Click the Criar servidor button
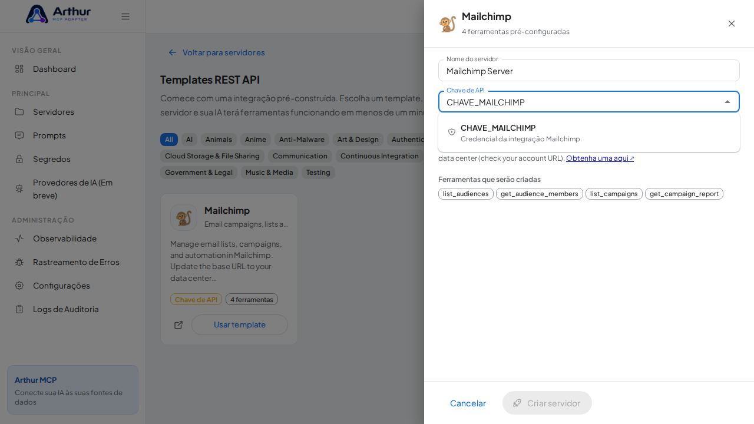The image size is (754, 424). click(x=547, y=403)
